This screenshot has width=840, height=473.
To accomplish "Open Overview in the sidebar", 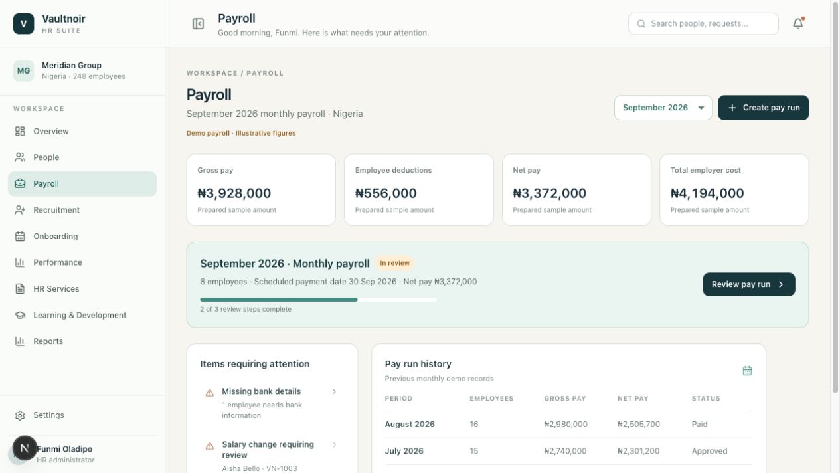I will point(82,132).
